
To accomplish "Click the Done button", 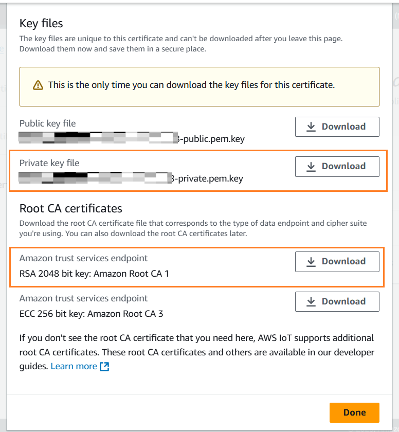I will (354, 412).
